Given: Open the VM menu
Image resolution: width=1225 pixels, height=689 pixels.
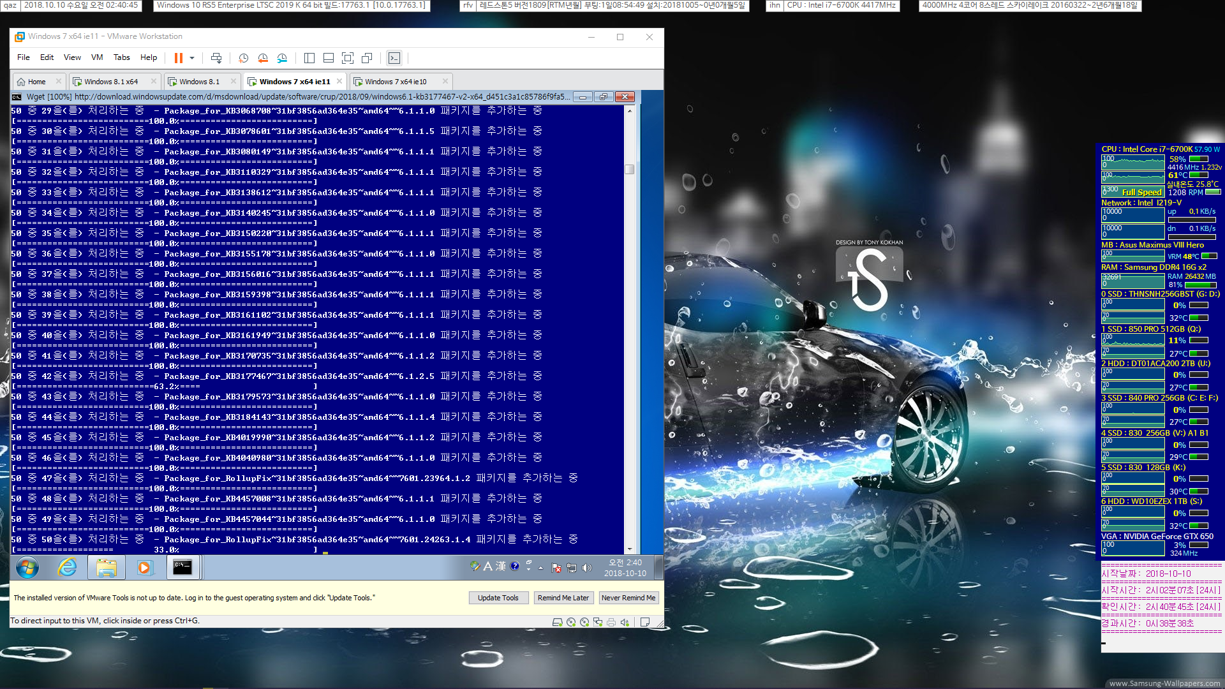Looking at the screenshot, I should pos(97,57).
